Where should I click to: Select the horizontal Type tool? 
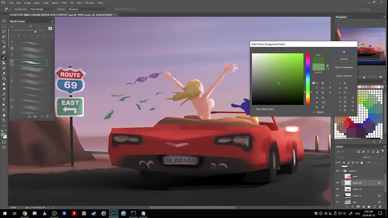coord(4,99)
